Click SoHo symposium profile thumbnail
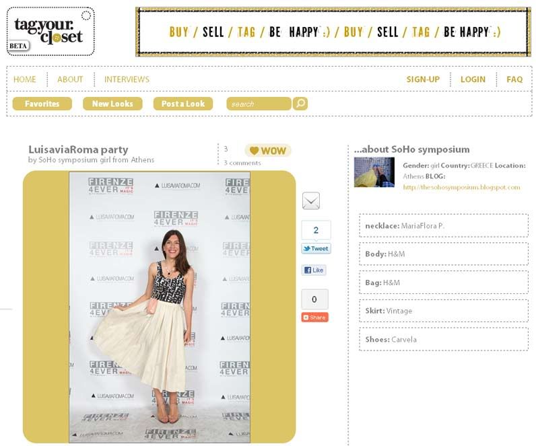This screenshot has width=536, height=446. [x=374, y=172]
